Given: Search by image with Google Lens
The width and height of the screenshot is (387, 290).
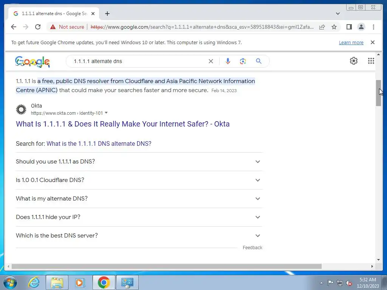Looking at the screenshot, I should [x=243, y=61].
